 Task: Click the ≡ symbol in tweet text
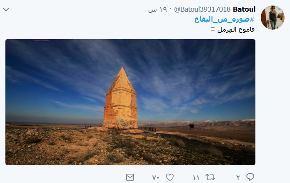click(x=213, y=29)
